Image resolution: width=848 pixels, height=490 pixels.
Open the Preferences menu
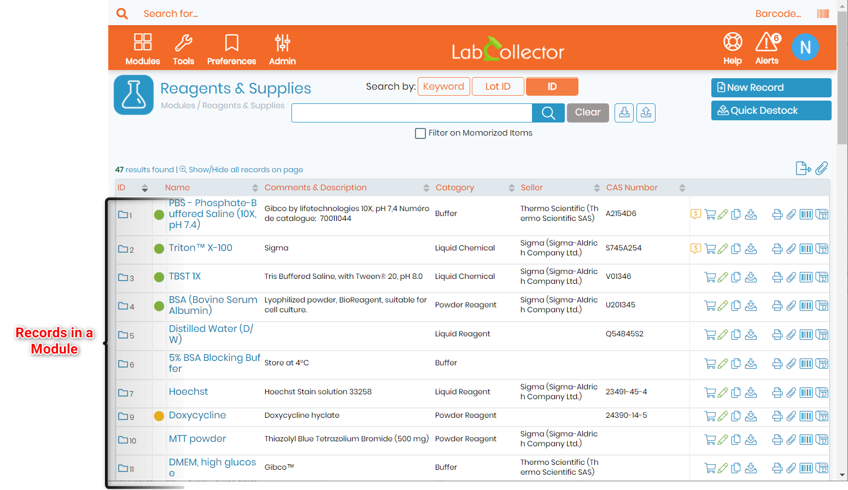tap(231, 49)
